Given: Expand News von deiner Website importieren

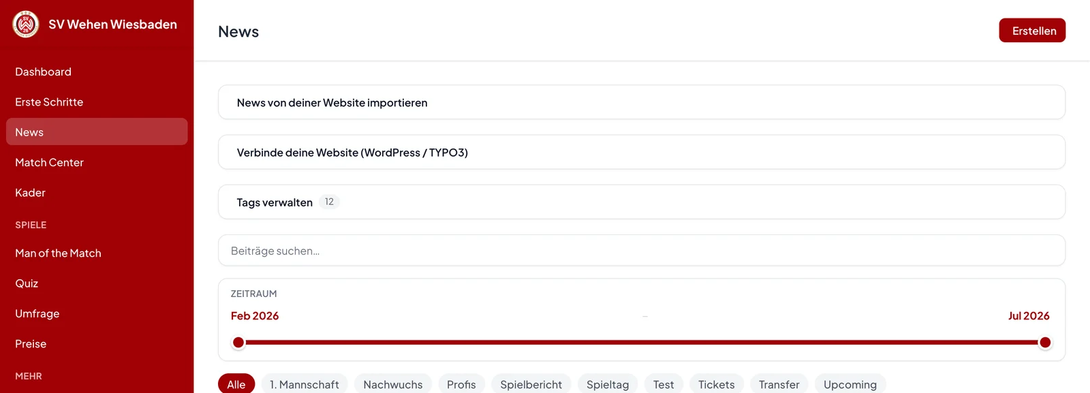Looking at the screenshot, I should tap(642, 102).
